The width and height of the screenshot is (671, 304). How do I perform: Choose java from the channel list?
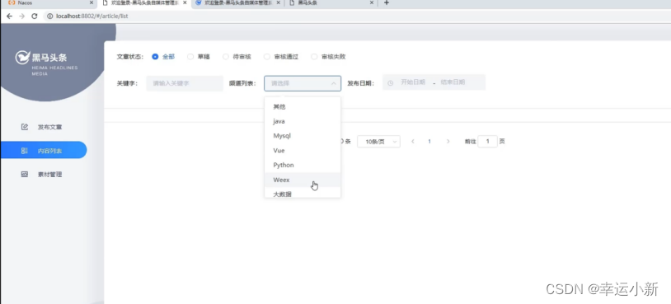303,121
